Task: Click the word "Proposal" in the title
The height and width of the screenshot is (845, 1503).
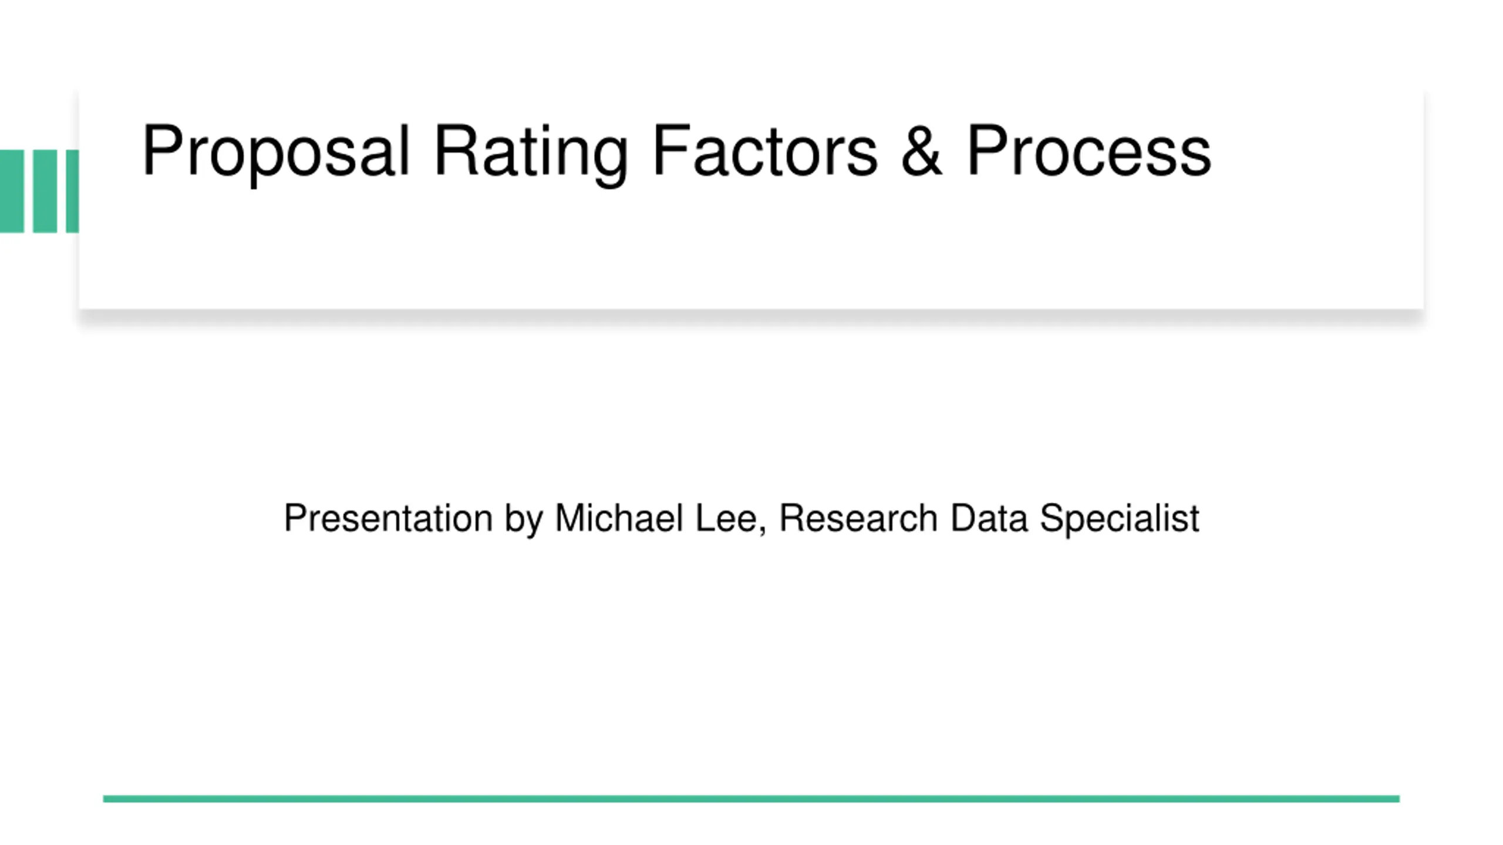Action: 275,154
